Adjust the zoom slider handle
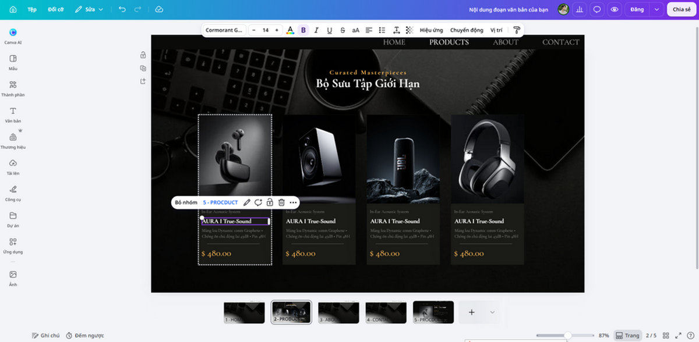This screenshot has width=699, height=342. 568,336
